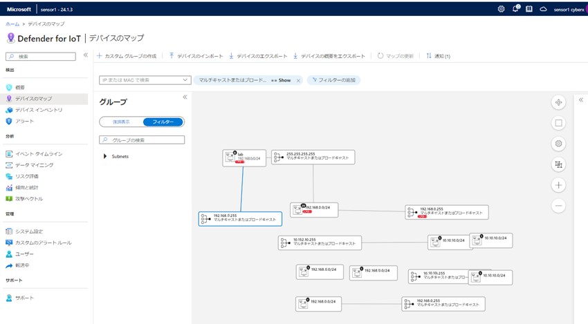Click the ホーム breadcrumb link

(12, 23)
